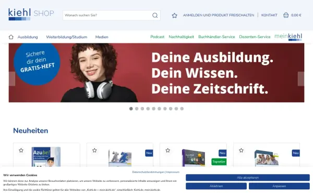Open the Medien menu
Image resolution: width=313 pixels, height=196 pixels.
point(102,37)
